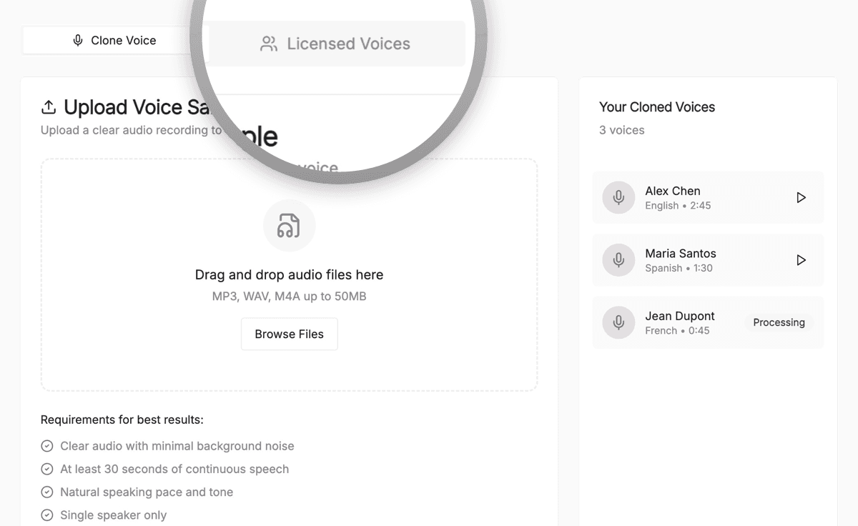The height and width of the screenshot is (526, 858).
Task: Click the checkmark beside Single speaker only
Action: 46,515
